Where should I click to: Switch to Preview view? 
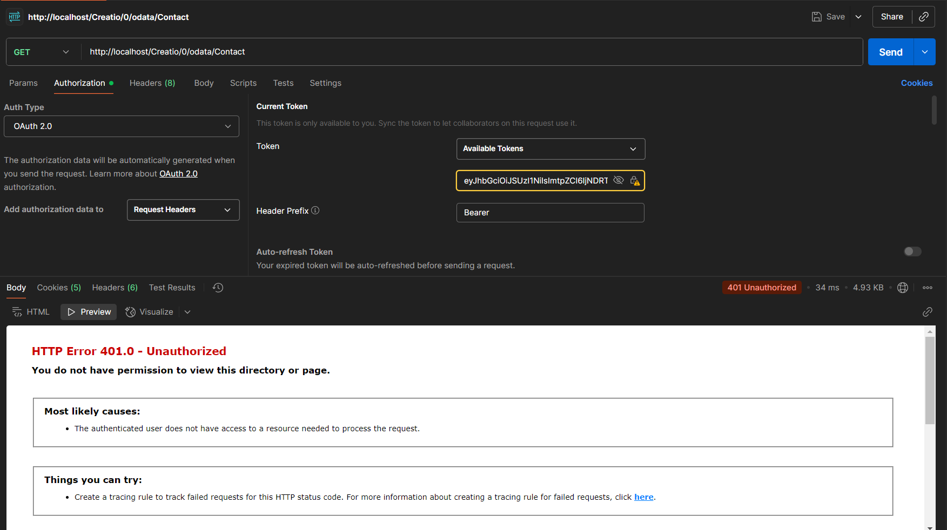[89, 312]
